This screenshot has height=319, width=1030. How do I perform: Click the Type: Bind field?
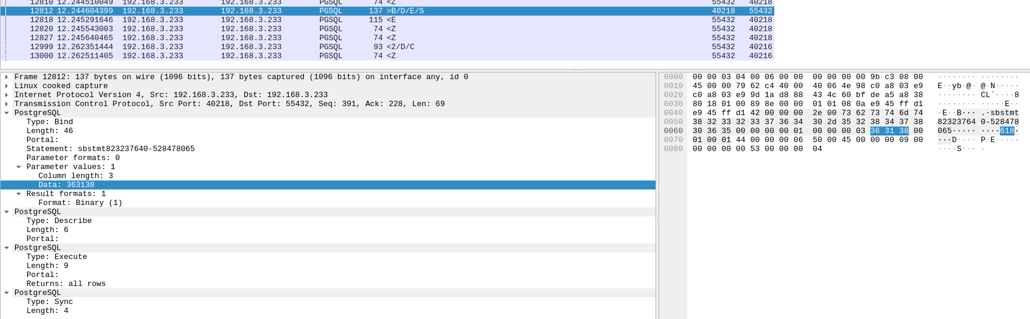click(50, 122)
